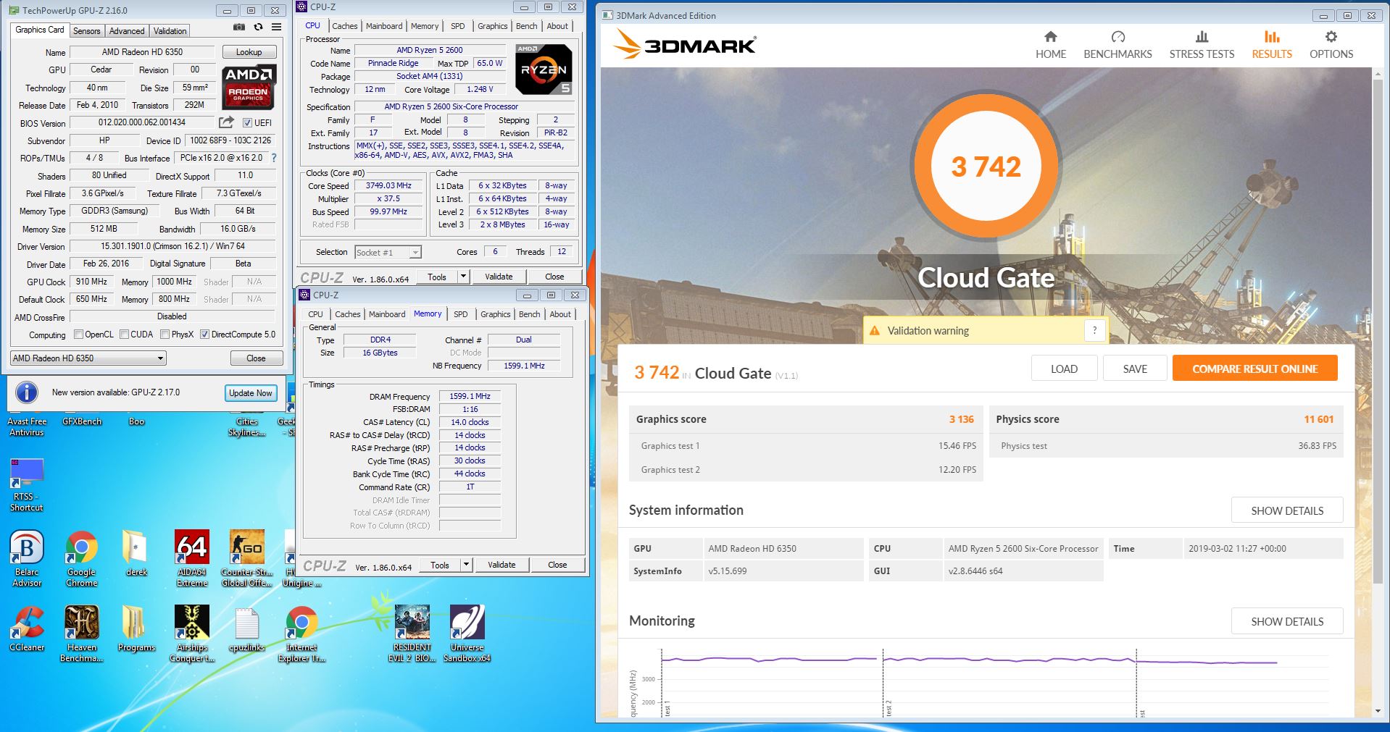Expand Tools dropdown arrow in CPU-Z Memory window
Screen dimensions: 1390x732
pyautogui.click(x=467, y=565)
